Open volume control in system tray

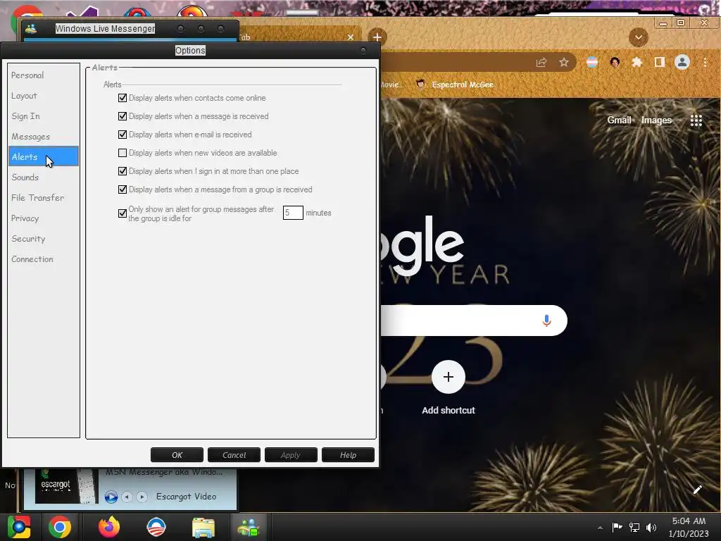click(651, 528)
